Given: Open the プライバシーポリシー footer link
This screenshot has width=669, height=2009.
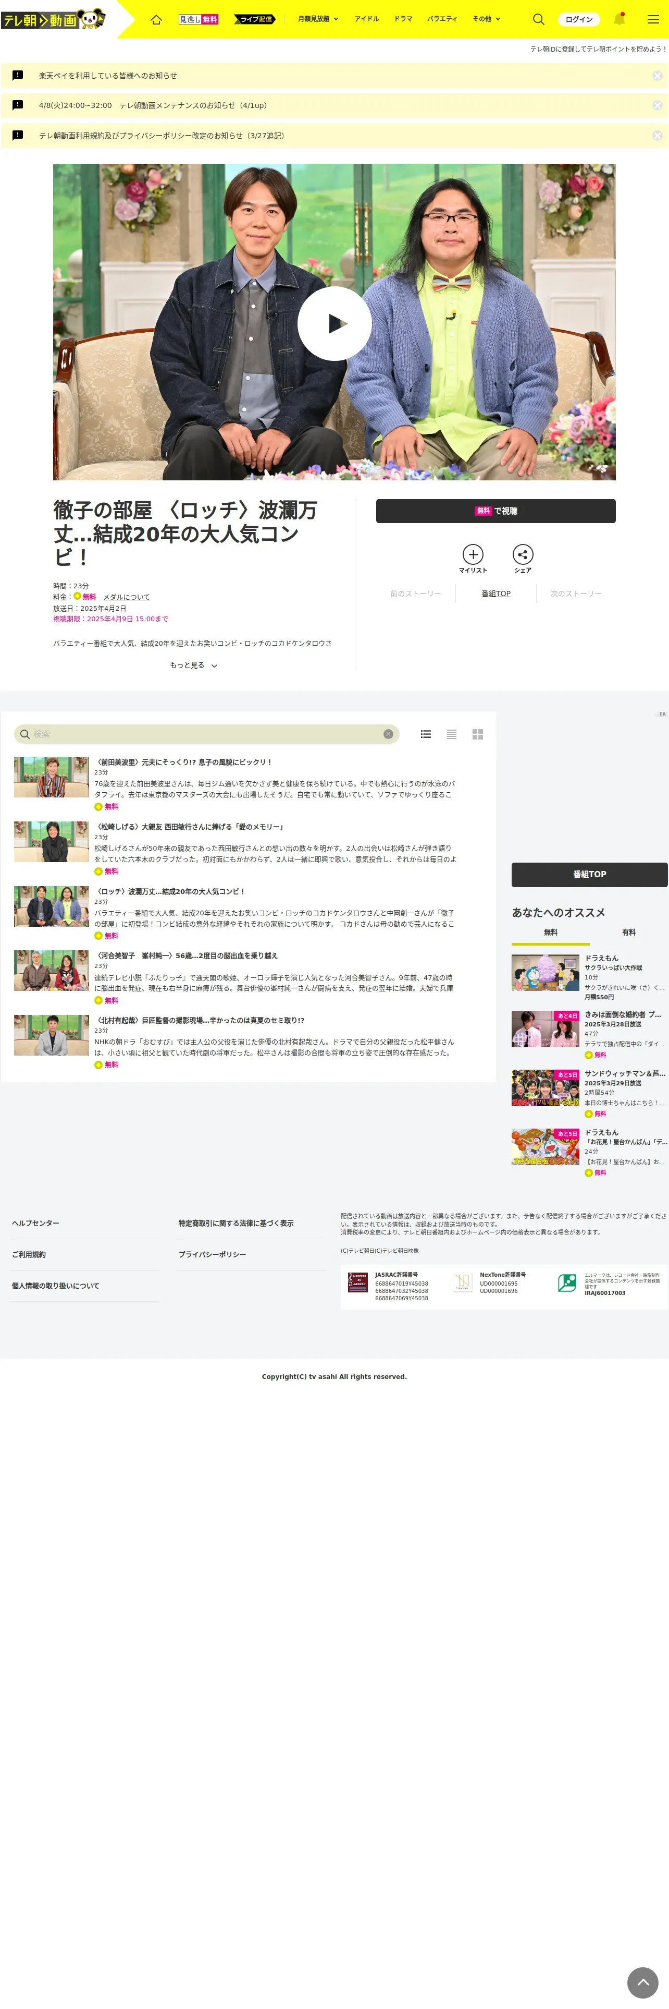Looking at the screenshot, I should coord(212,1254).
